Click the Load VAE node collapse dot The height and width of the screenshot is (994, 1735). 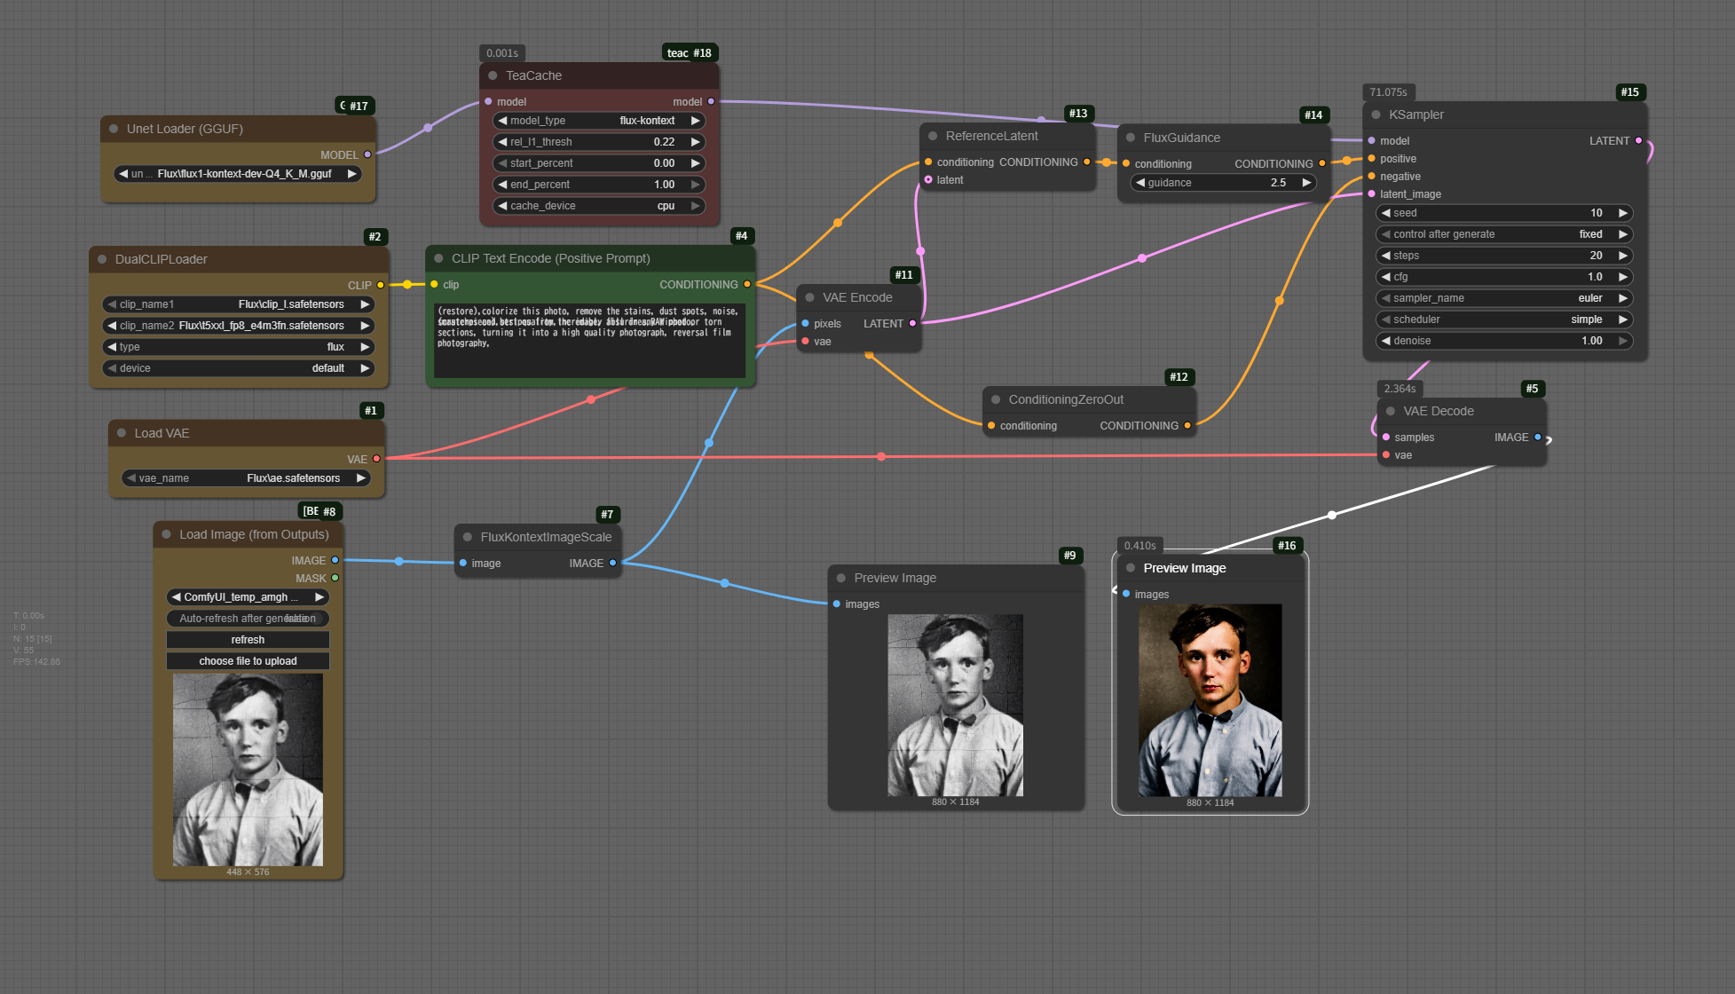pyautogui.click(x=122, y=433)
